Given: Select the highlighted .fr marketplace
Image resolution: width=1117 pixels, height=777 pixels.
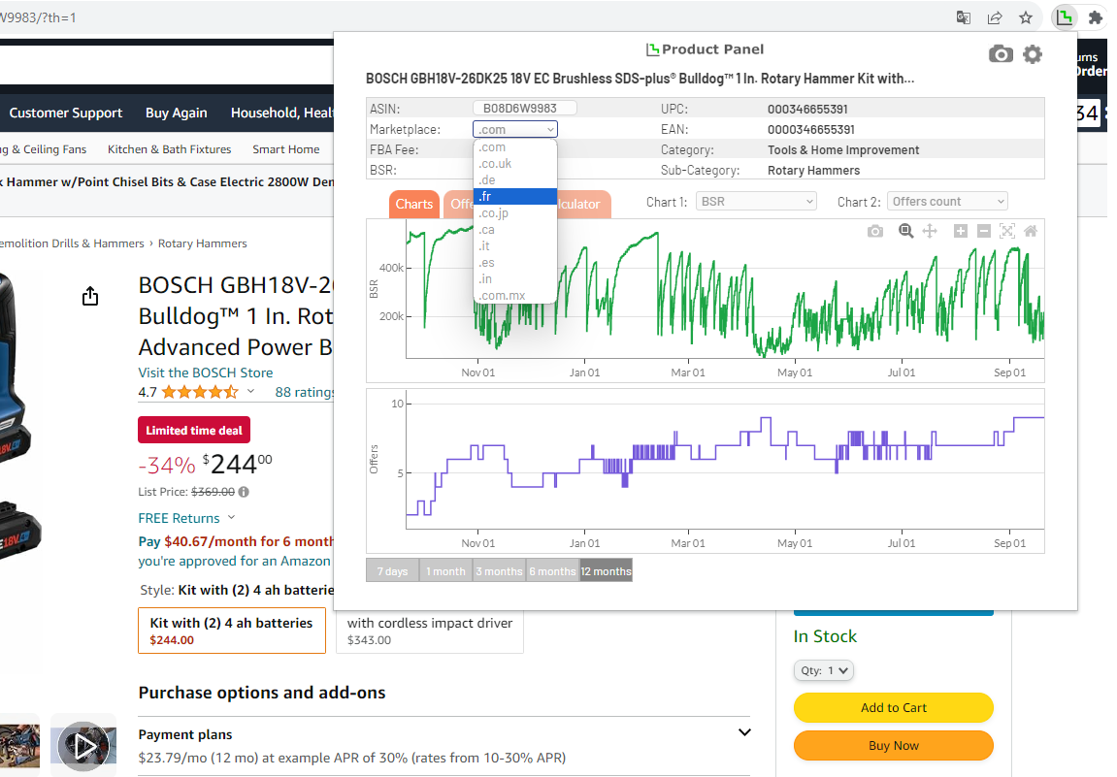Looking at the screenshot, I should tap(515, 197).
